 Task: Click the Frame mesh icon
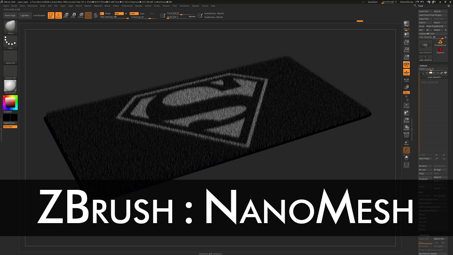click(406, 105)
